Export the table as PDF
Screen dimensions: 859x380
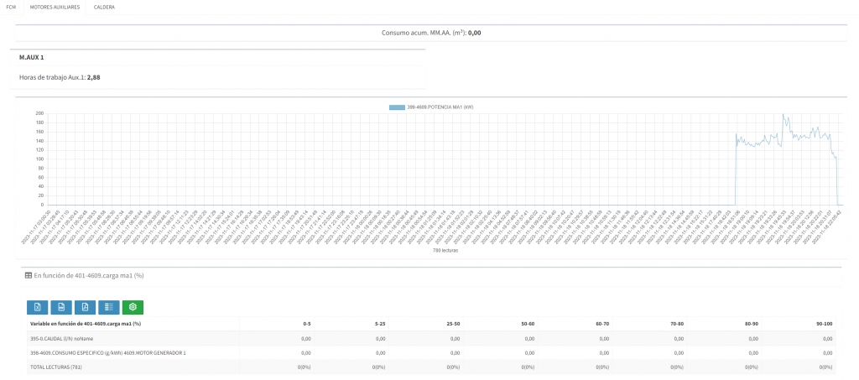pos(85,307)
